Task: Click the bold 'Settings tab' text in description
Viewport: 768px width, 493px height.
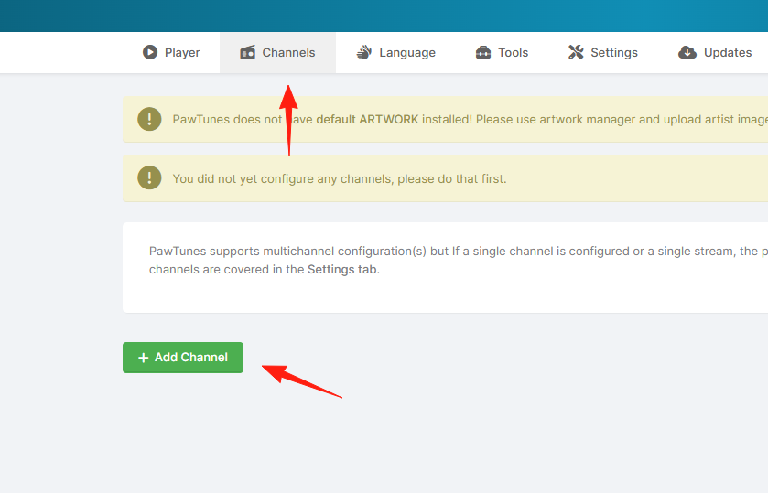Action: coord(342,269)
